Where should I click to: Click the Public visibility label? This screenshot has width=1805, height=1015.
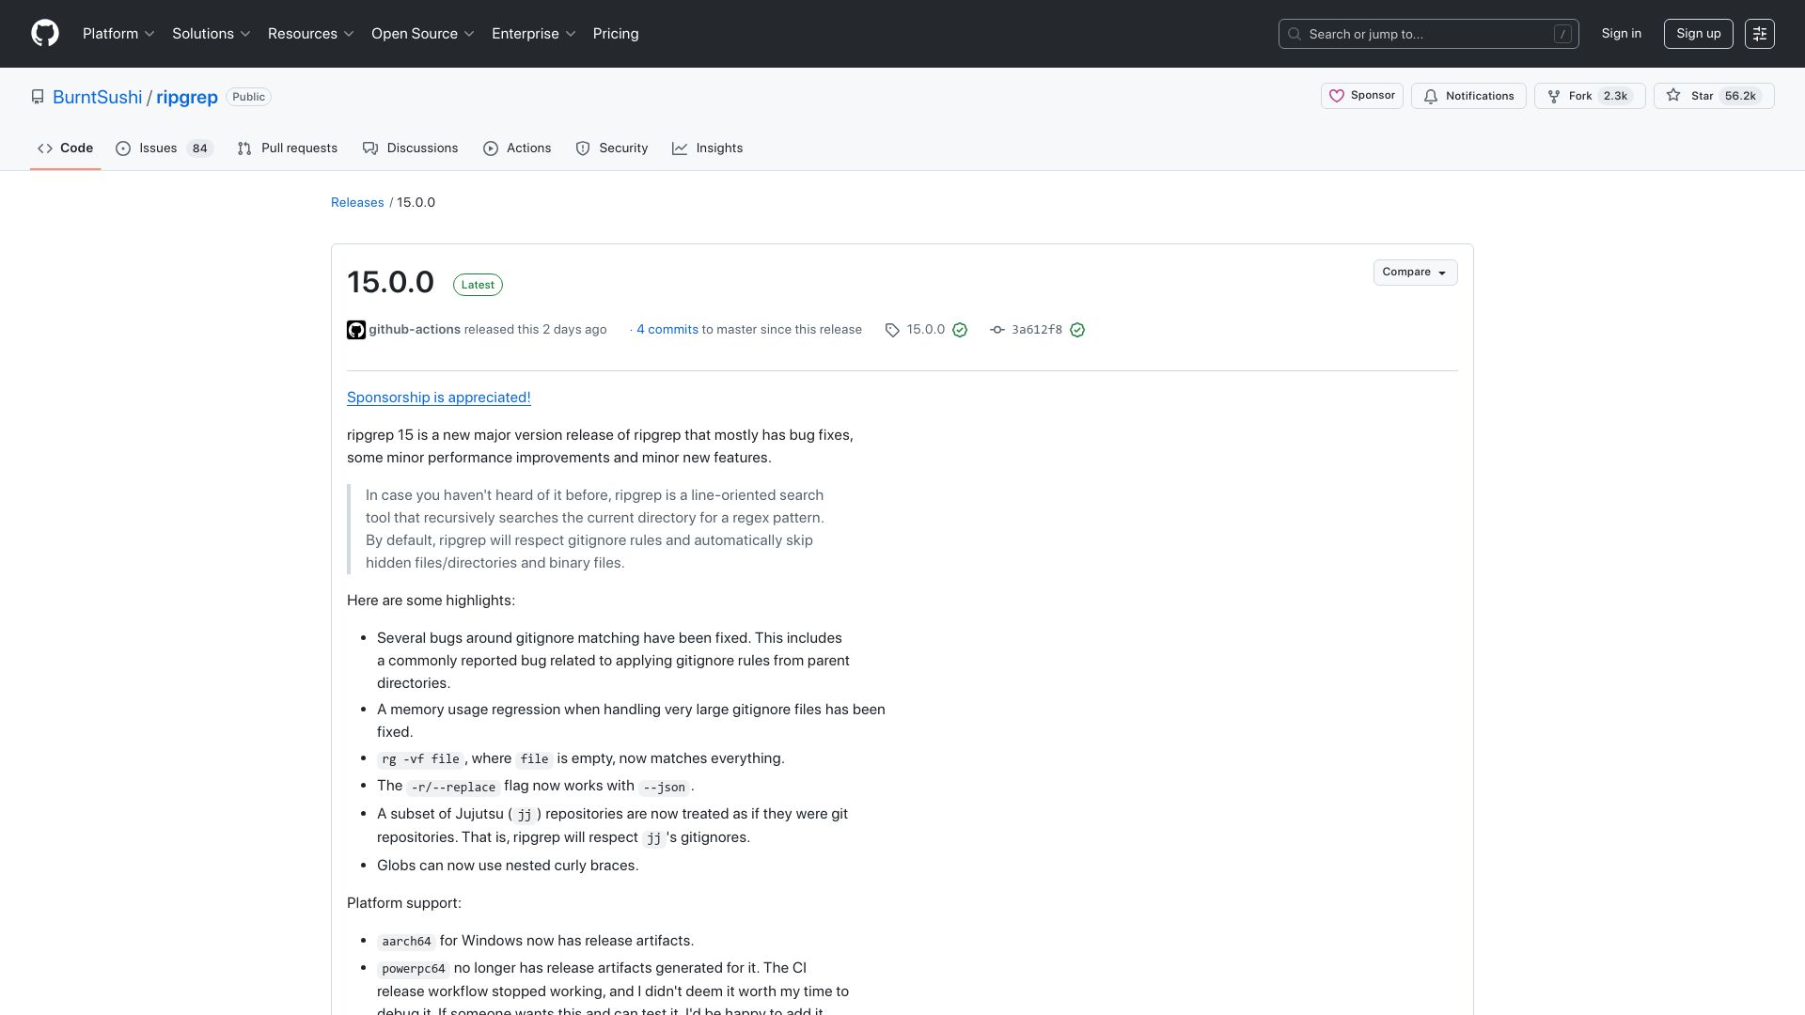tap(249, 97)
